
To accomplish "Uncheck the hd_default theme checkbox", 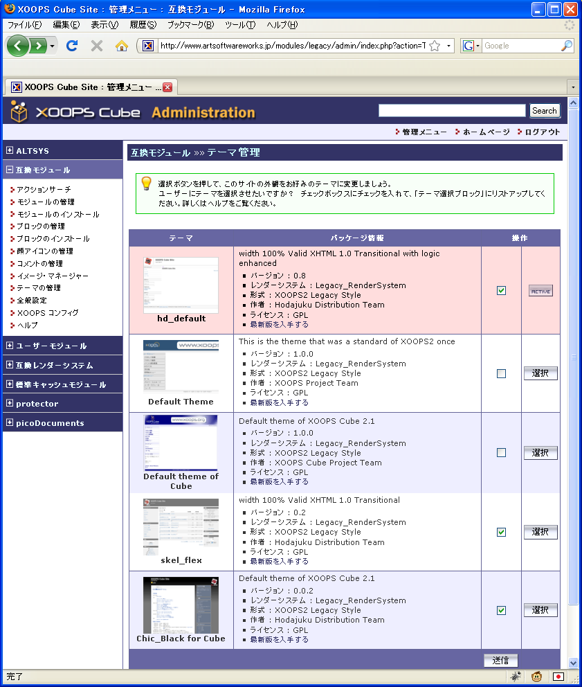I will point(501,290).
